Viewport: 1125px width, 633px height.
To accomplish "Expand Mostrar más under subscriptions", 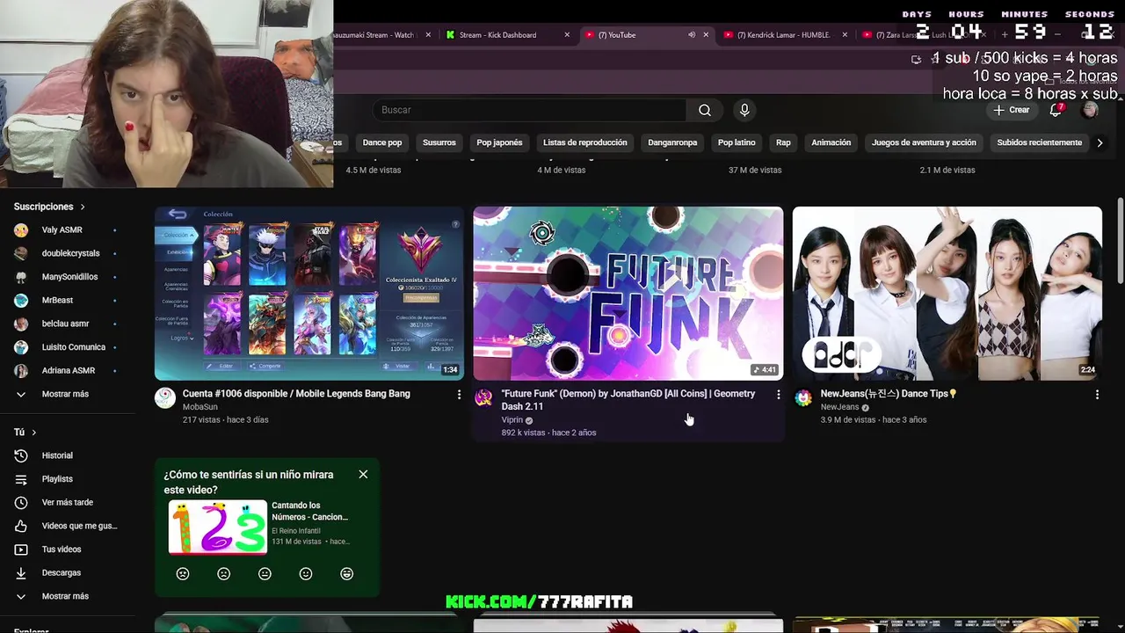I will point(66,394).
